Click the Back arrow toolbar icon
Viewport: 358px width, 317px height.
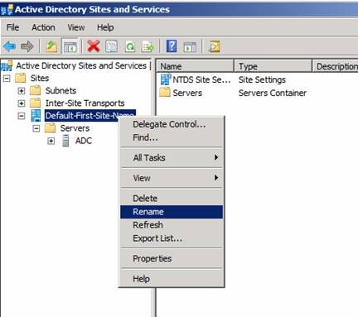pos(10,46)
